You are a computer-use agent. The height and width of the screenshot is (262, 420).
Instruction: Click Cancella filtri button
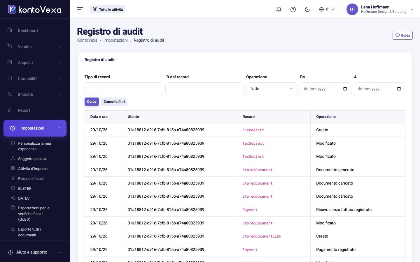(x=114, y=102)
